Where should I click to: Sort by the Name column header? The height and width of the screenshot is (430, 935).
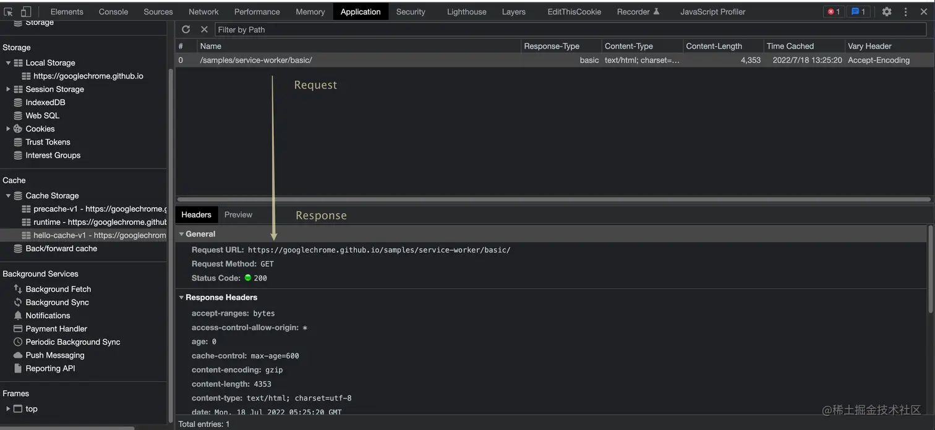(x=359, y=46)
